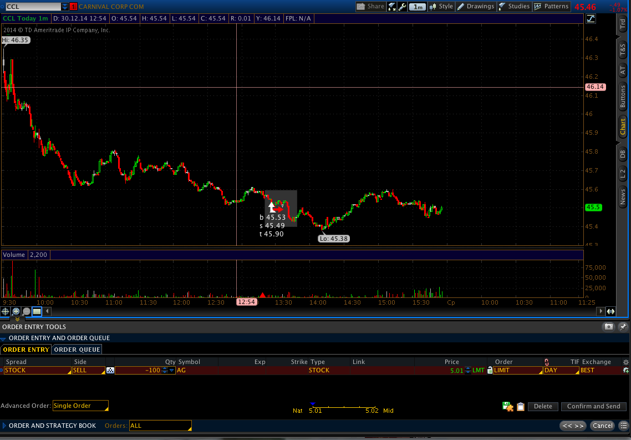Click the << >> navigation button

click(x=573, y=426)
